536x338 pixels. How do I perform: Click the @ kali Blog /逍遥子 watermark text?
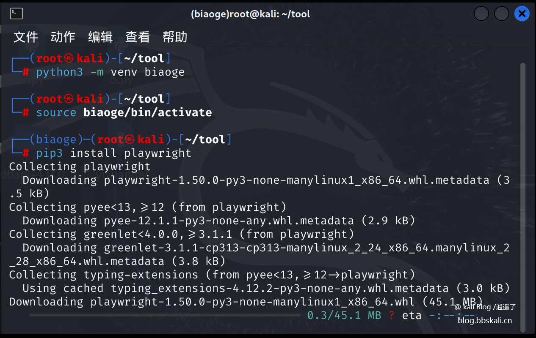coord(485,307)
